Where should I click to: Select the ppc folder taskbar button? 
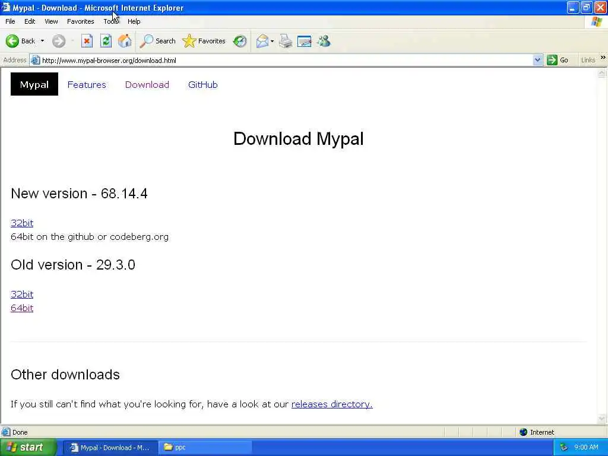pos(205,448)
